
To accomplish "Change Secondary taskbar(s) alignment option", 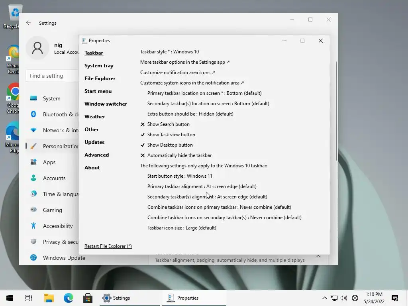I will point(207,197).
